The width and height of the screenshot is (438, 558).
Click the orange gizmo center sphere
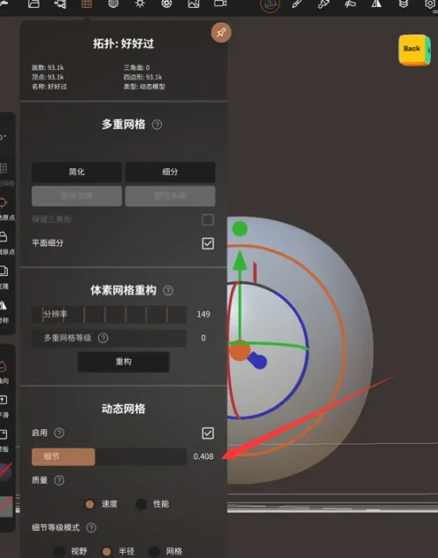pos(239,351)
